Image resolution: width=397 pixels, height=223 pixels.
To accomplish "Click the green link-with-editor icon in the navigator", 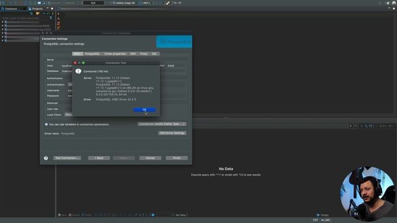I will (48, 14).
